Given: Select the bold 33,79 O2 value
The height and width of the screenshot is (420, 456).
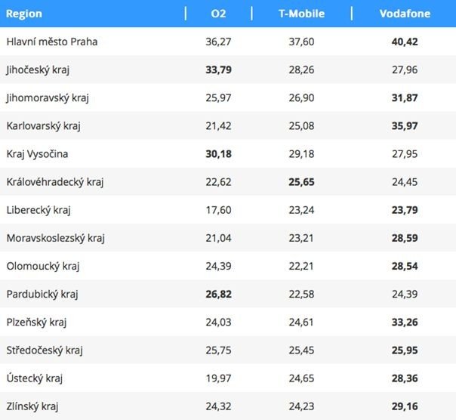Looking at the screenshot, I should pos(218,69).
